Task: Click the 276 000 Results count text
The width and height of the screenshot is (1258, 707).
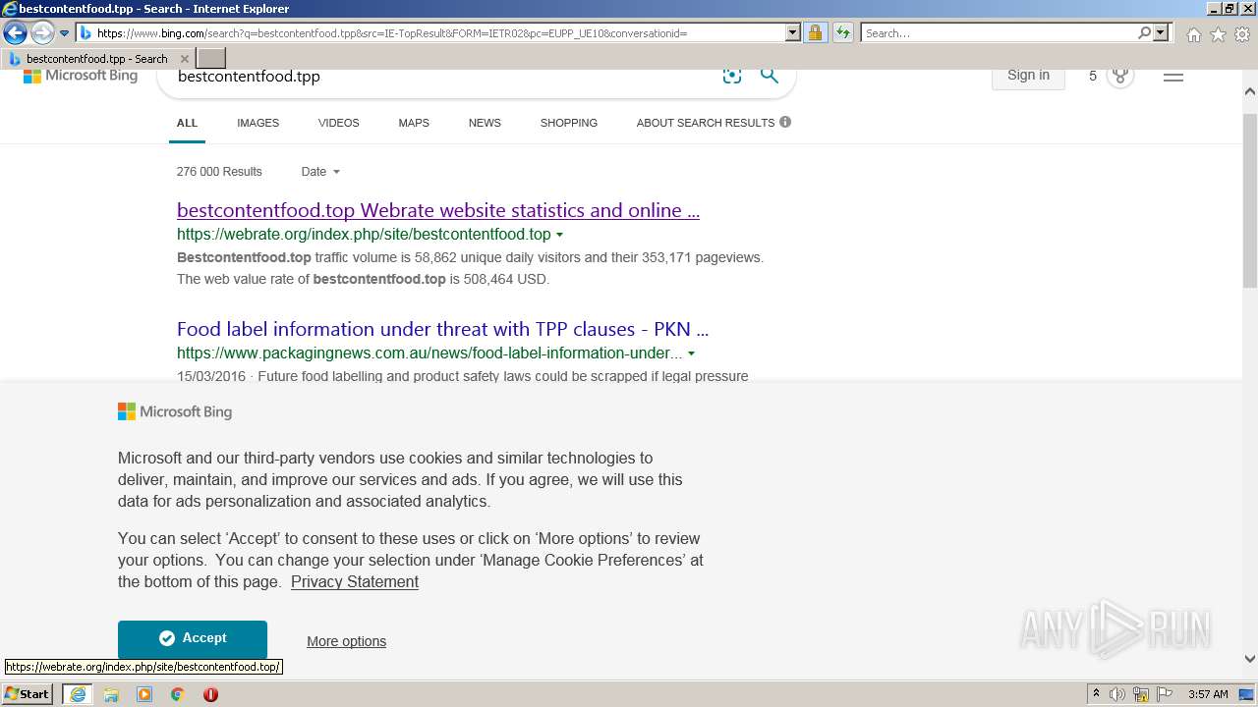Action: (x=219, y=171)
